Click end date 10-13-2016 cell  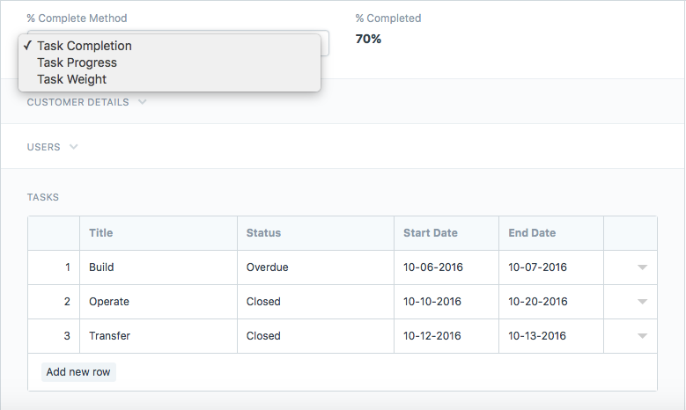[x=538, y=336]
